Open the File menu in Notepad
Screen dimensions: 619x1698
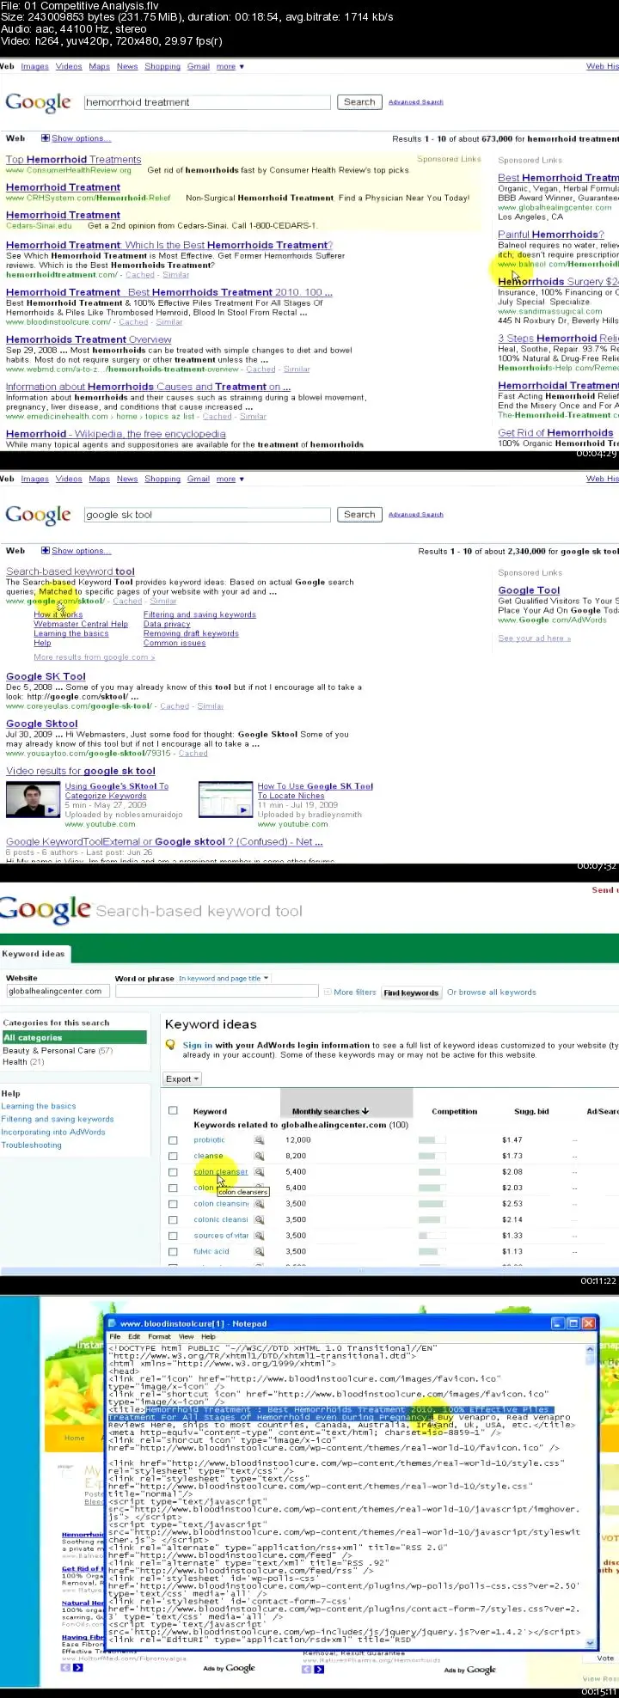(x=115, y=1337)
